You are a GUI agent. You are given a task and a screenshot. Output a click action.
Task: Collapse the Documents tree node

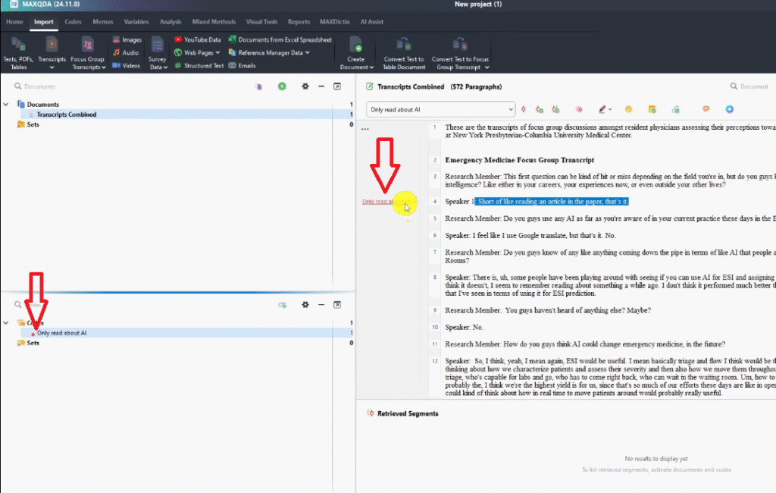6,105
